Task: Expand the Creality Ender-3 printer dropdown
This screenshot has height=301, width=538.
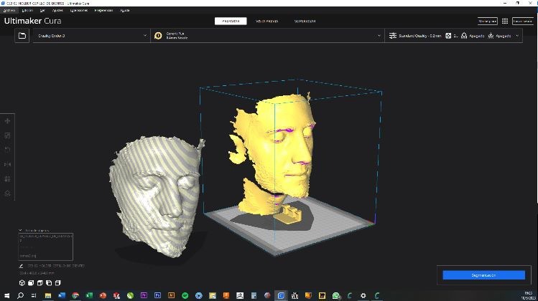Action: point(92,36)
